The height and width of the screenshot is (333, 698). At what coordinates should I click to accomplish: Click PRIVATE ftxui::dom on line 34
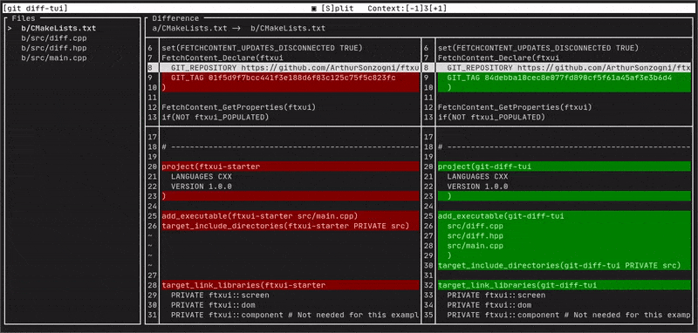[489, 305]
